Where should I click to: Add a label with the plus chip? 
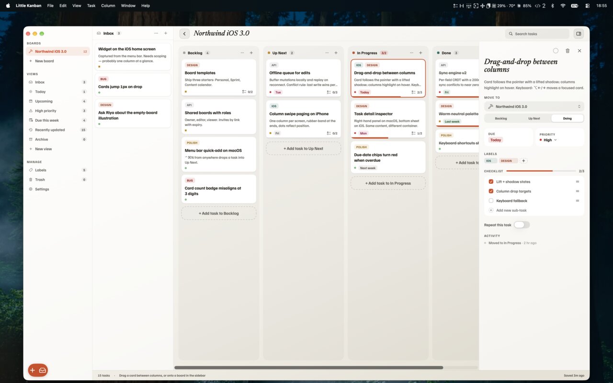click(x=524, y=161)
